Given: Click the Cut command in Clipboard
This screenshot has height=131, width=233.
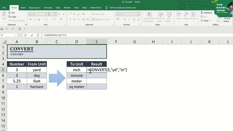Looking at the screenshot, I should tap(12, 13).
